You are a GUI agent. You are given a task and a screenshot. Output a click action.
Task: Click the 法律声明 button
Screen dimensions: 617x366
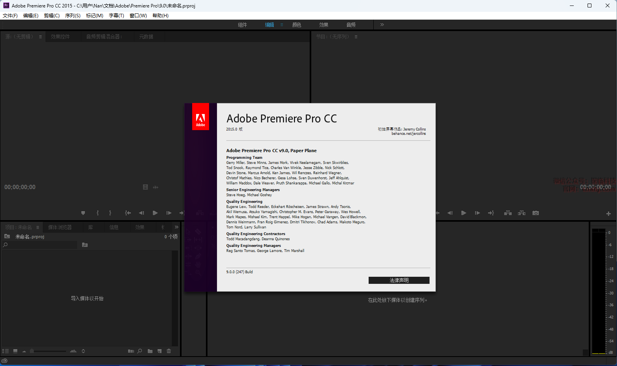[399, 280]
